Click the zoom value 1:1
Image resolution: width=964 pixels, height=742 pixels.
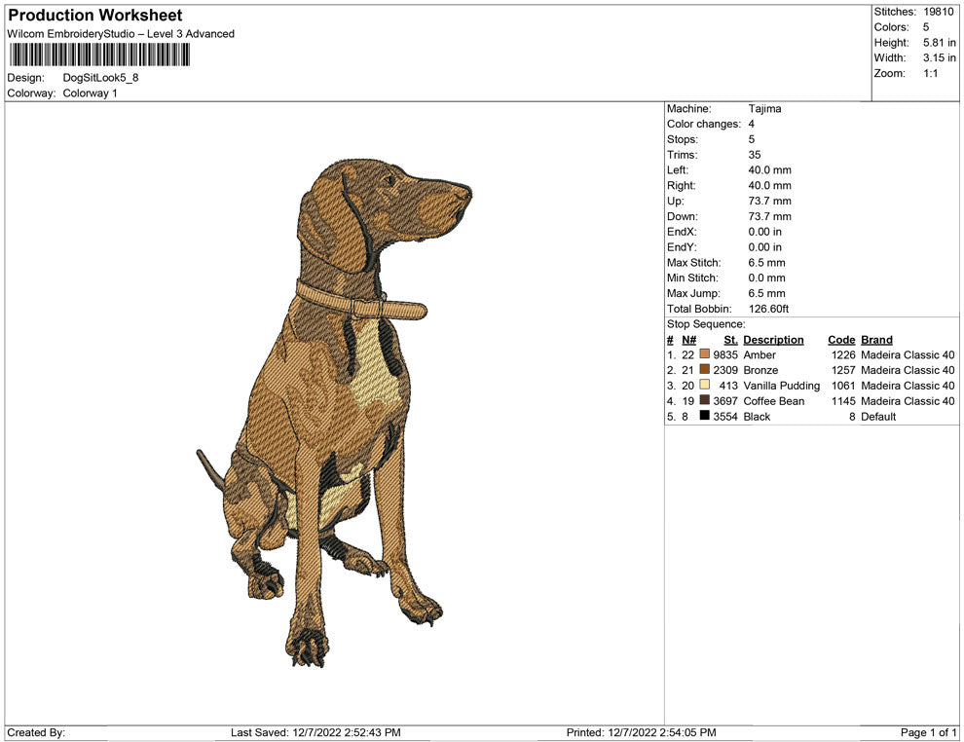930,73
